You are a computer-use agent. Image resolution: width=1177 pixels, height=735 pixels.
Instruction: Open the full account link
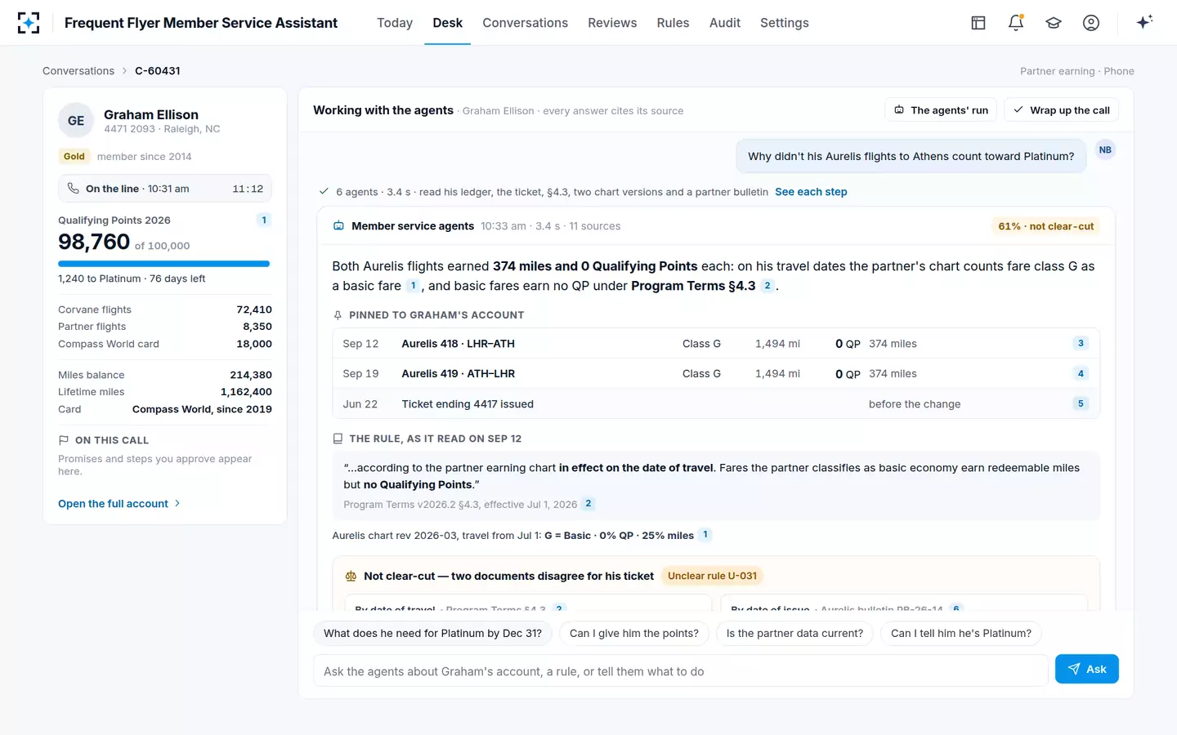pos(119,504)
